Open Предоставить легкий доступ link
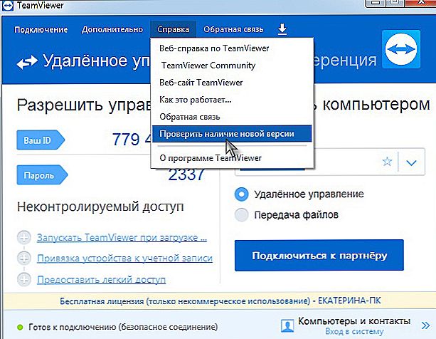This screenshot has height=339, width=436. point(101,279)
